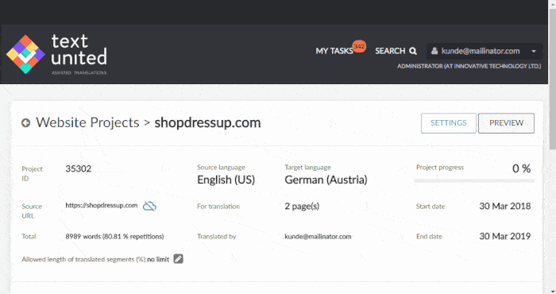This screenshot has width=556, height=294.
Task: Select project ID 35302
Action: [x=79, y=168]
